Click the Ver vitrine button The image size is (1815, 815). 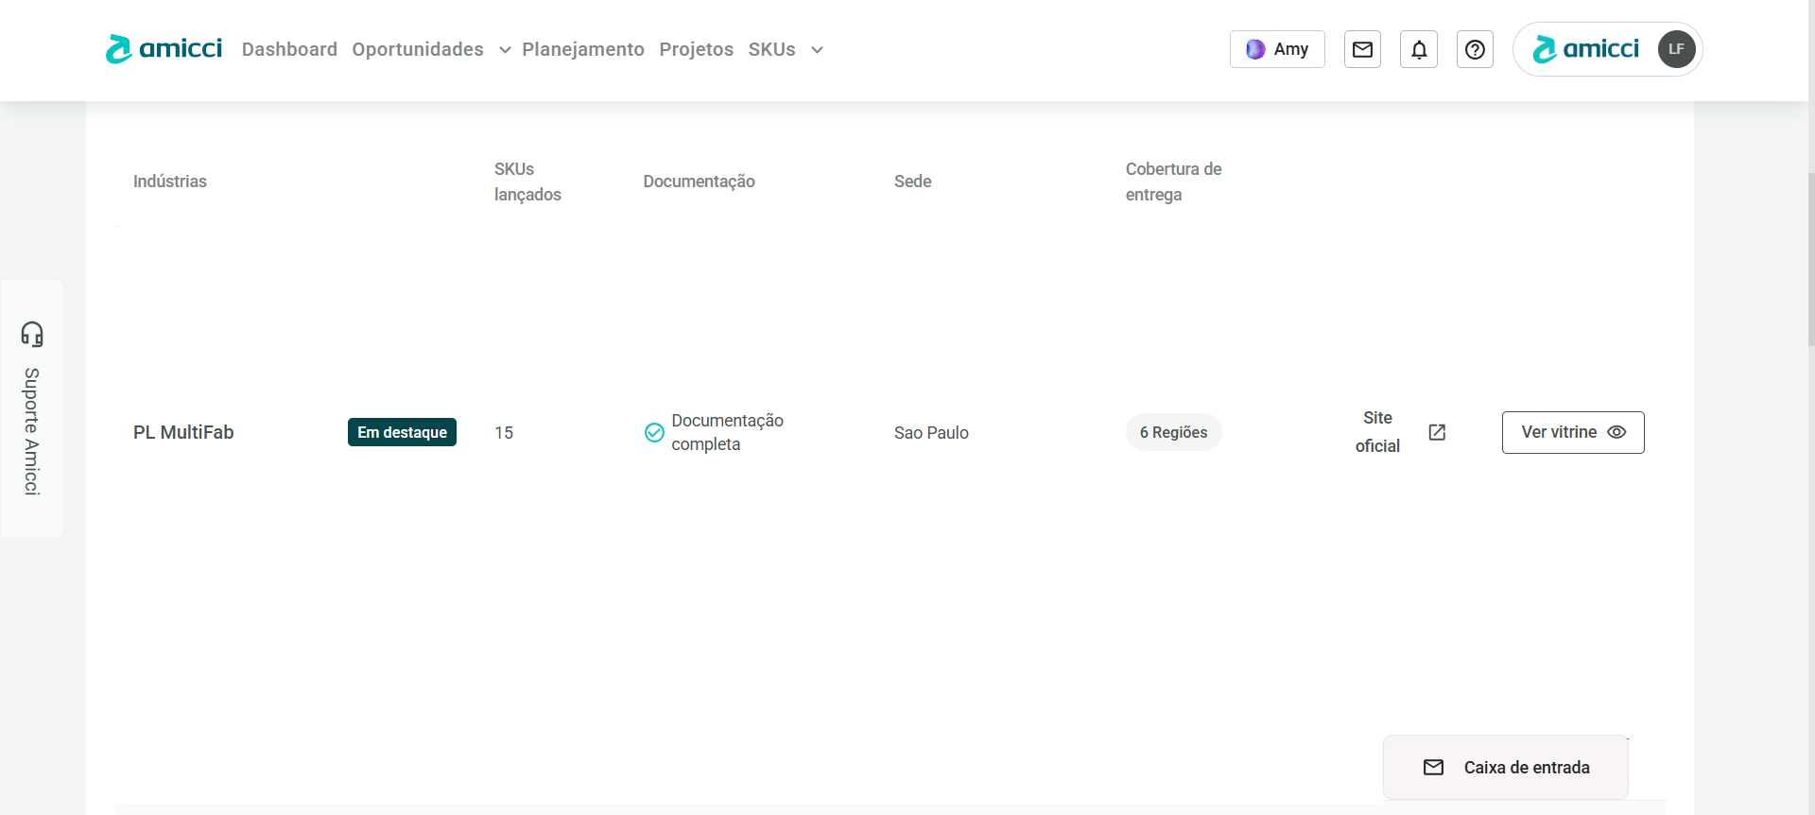[1573, 432]
